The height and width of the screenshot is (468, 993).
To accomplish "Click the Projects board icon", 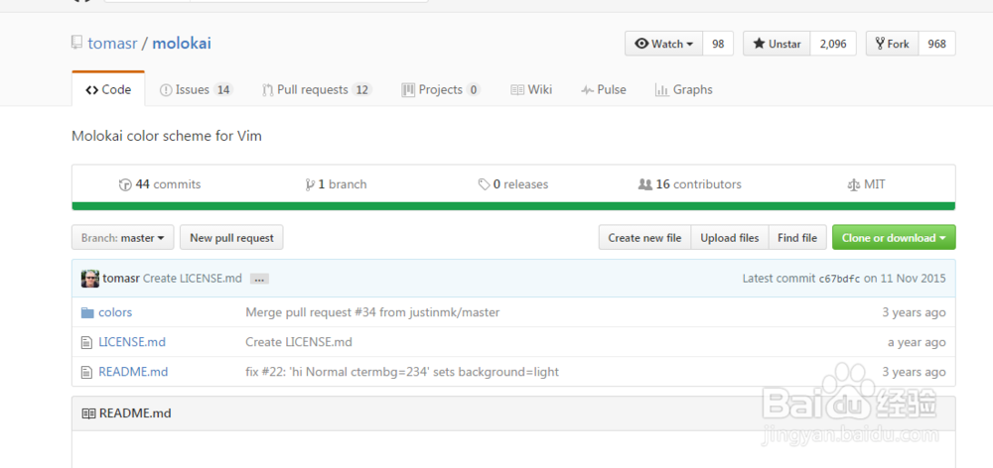I will coord(408,90).
